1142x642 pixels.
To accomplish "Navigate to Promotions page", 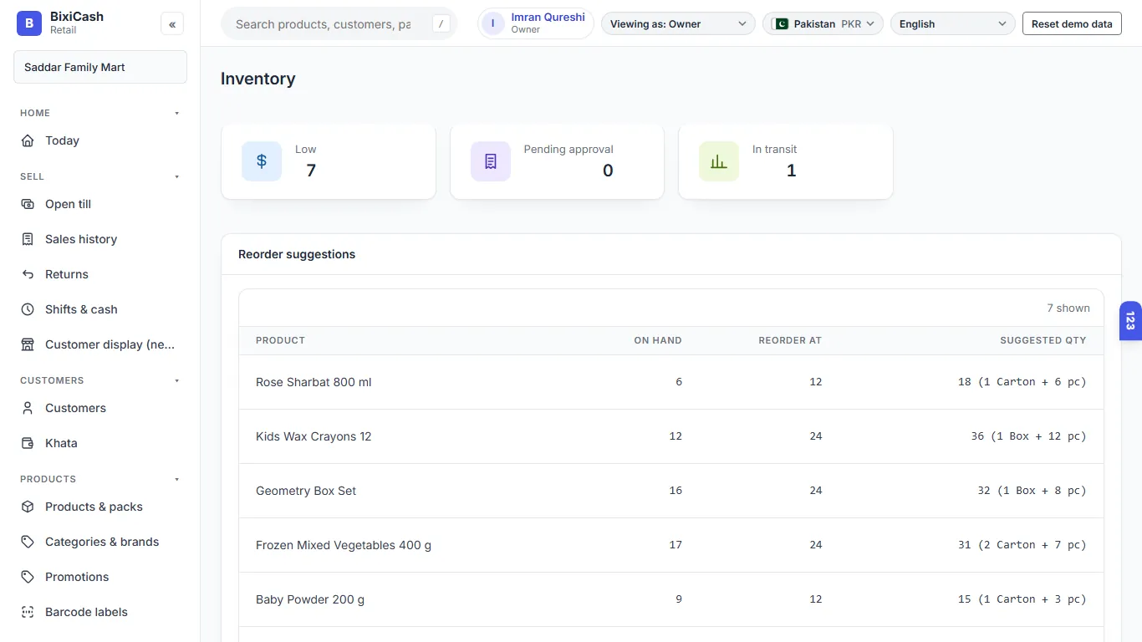I will coord(100,577).
